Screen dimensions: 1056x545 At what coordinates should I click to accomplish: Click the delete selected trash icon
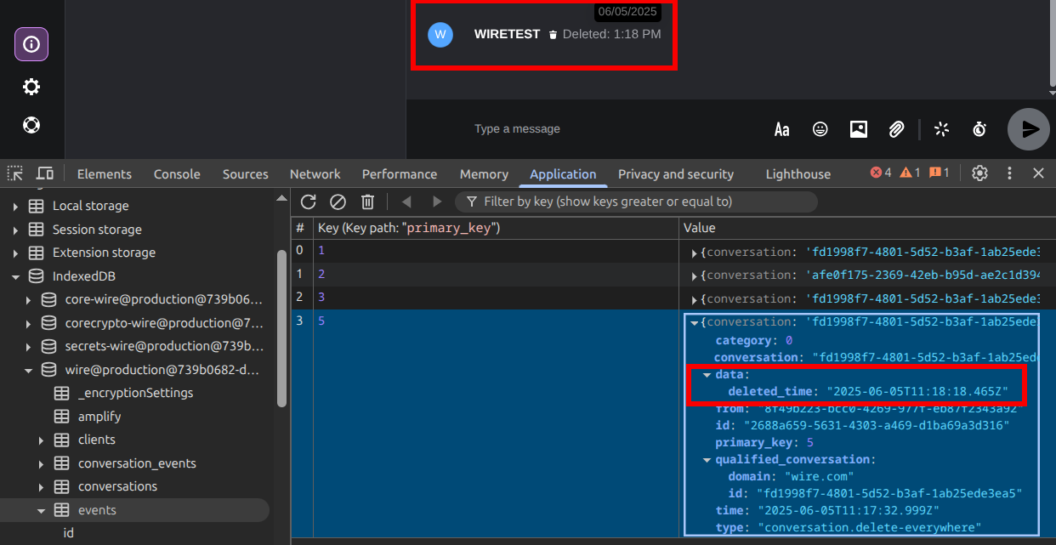pyautogui.click(x=367, y=202)
